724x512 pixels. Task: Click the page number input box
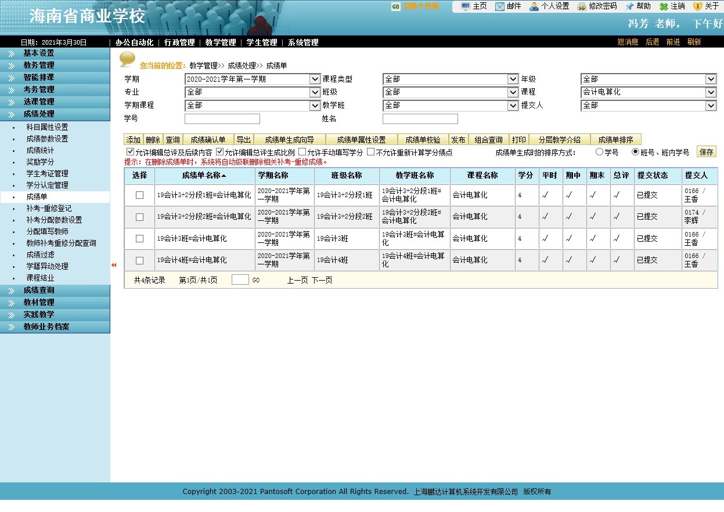coord(240,279)
